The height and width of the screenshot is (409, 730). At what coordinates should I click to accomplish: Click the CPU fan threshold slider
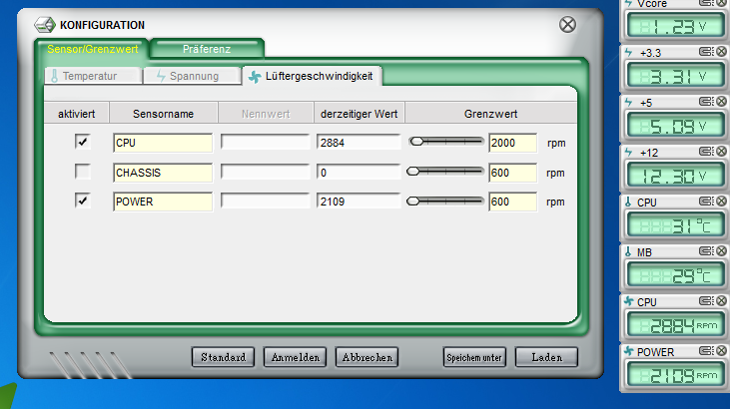[446, 142]
